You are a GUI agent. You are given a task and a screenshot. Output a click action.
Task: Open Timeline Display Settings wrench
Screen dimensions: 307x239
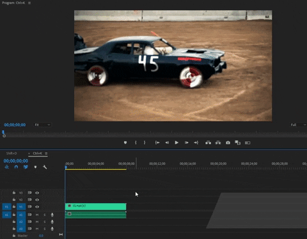point(45,167)
